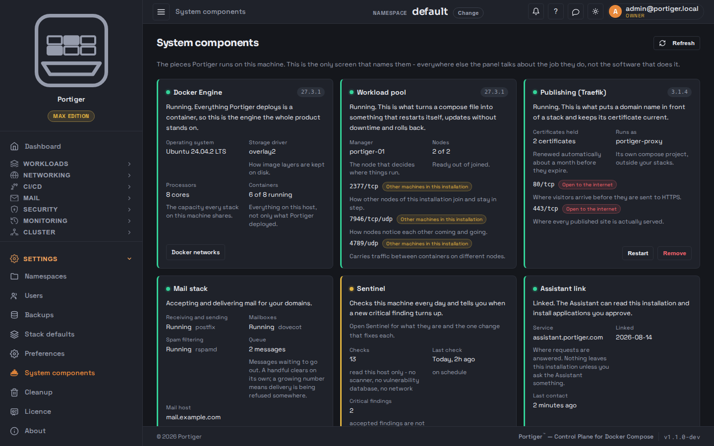Change the current namespace
Screen dimensions: 714x446
click(x=468, y=13)
